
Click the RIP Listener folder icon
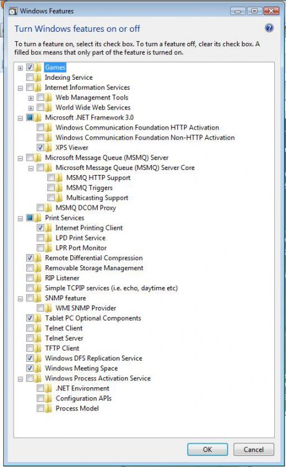click(38, 278)
